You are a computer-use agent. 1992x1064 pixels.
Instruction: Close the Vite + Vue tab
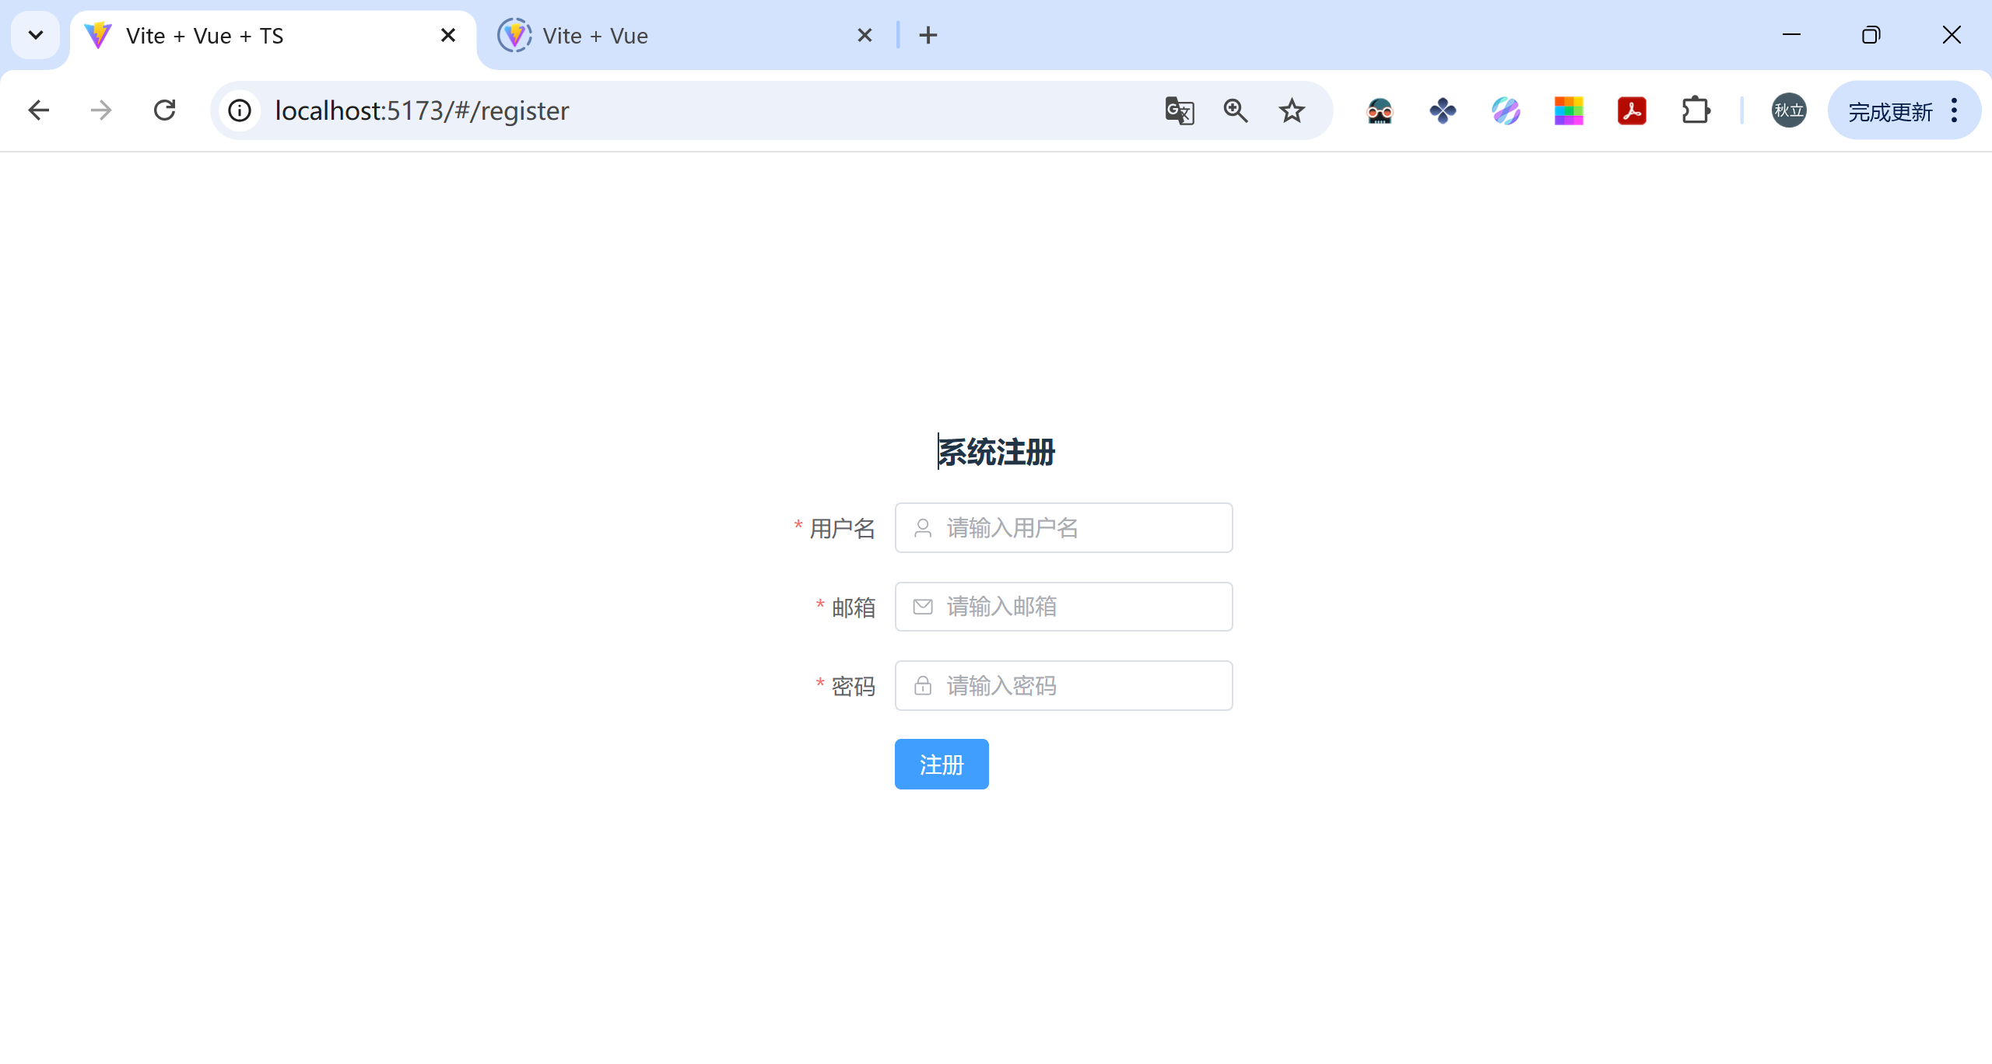864,36
